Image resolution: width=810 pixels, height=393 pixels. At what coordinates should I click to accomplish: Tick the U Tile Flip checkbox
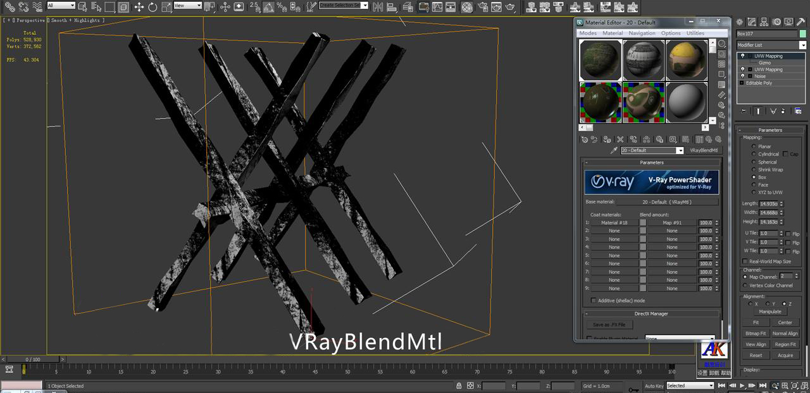click(788, 233)
